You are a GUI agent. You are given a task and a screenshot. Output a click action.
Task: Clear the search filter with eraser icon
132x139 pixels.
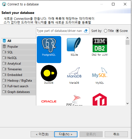tap(86, 31)
